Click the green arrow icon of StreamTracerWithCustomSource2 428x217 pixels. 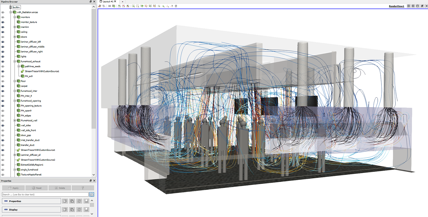(18, 160)
